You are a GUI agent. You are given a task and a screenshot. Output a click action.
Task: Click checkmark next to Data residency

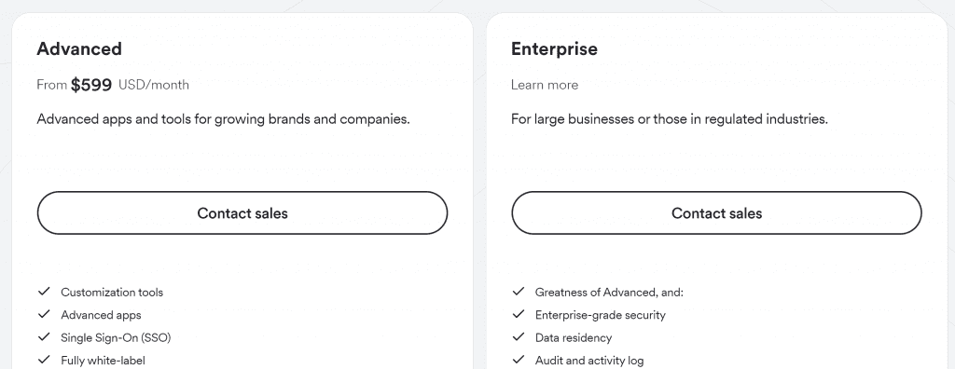(x=519, y=336)
